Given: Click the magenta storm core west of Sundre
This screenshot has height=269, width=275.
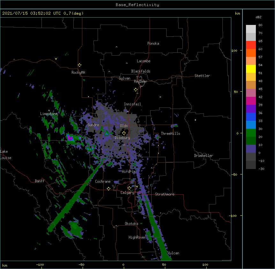Looking at the screenshot, I should click(x=70, y=137).
